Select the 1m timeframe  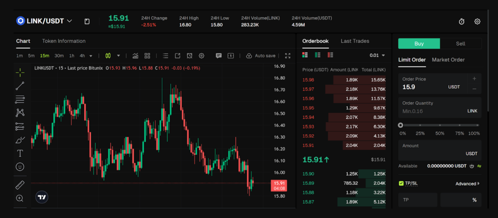[19, 55]
